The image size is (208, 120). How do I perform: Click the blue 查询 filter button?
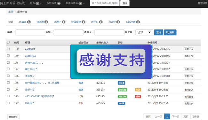click(x=158, y=32)
